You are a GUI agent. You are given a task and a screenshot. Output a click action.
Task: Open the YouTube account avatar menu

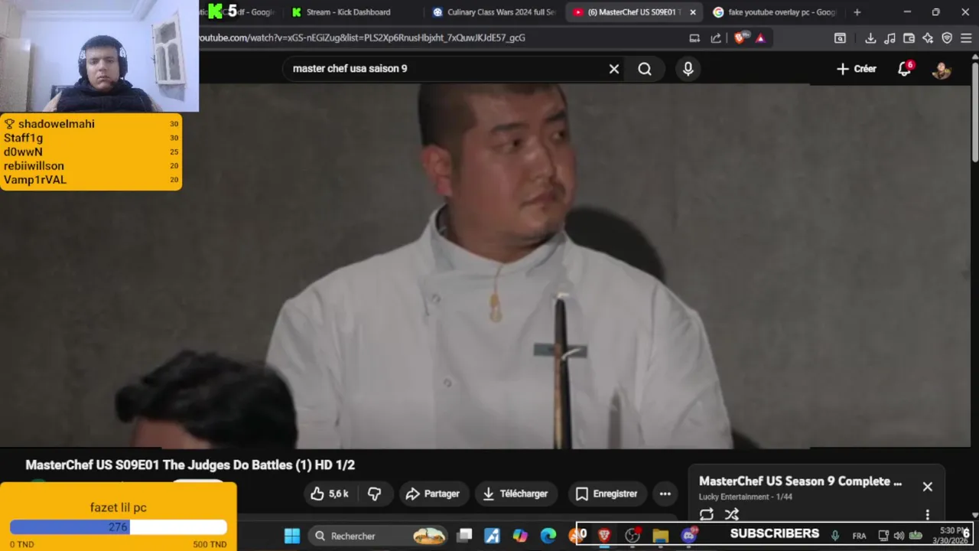[942, 69]
